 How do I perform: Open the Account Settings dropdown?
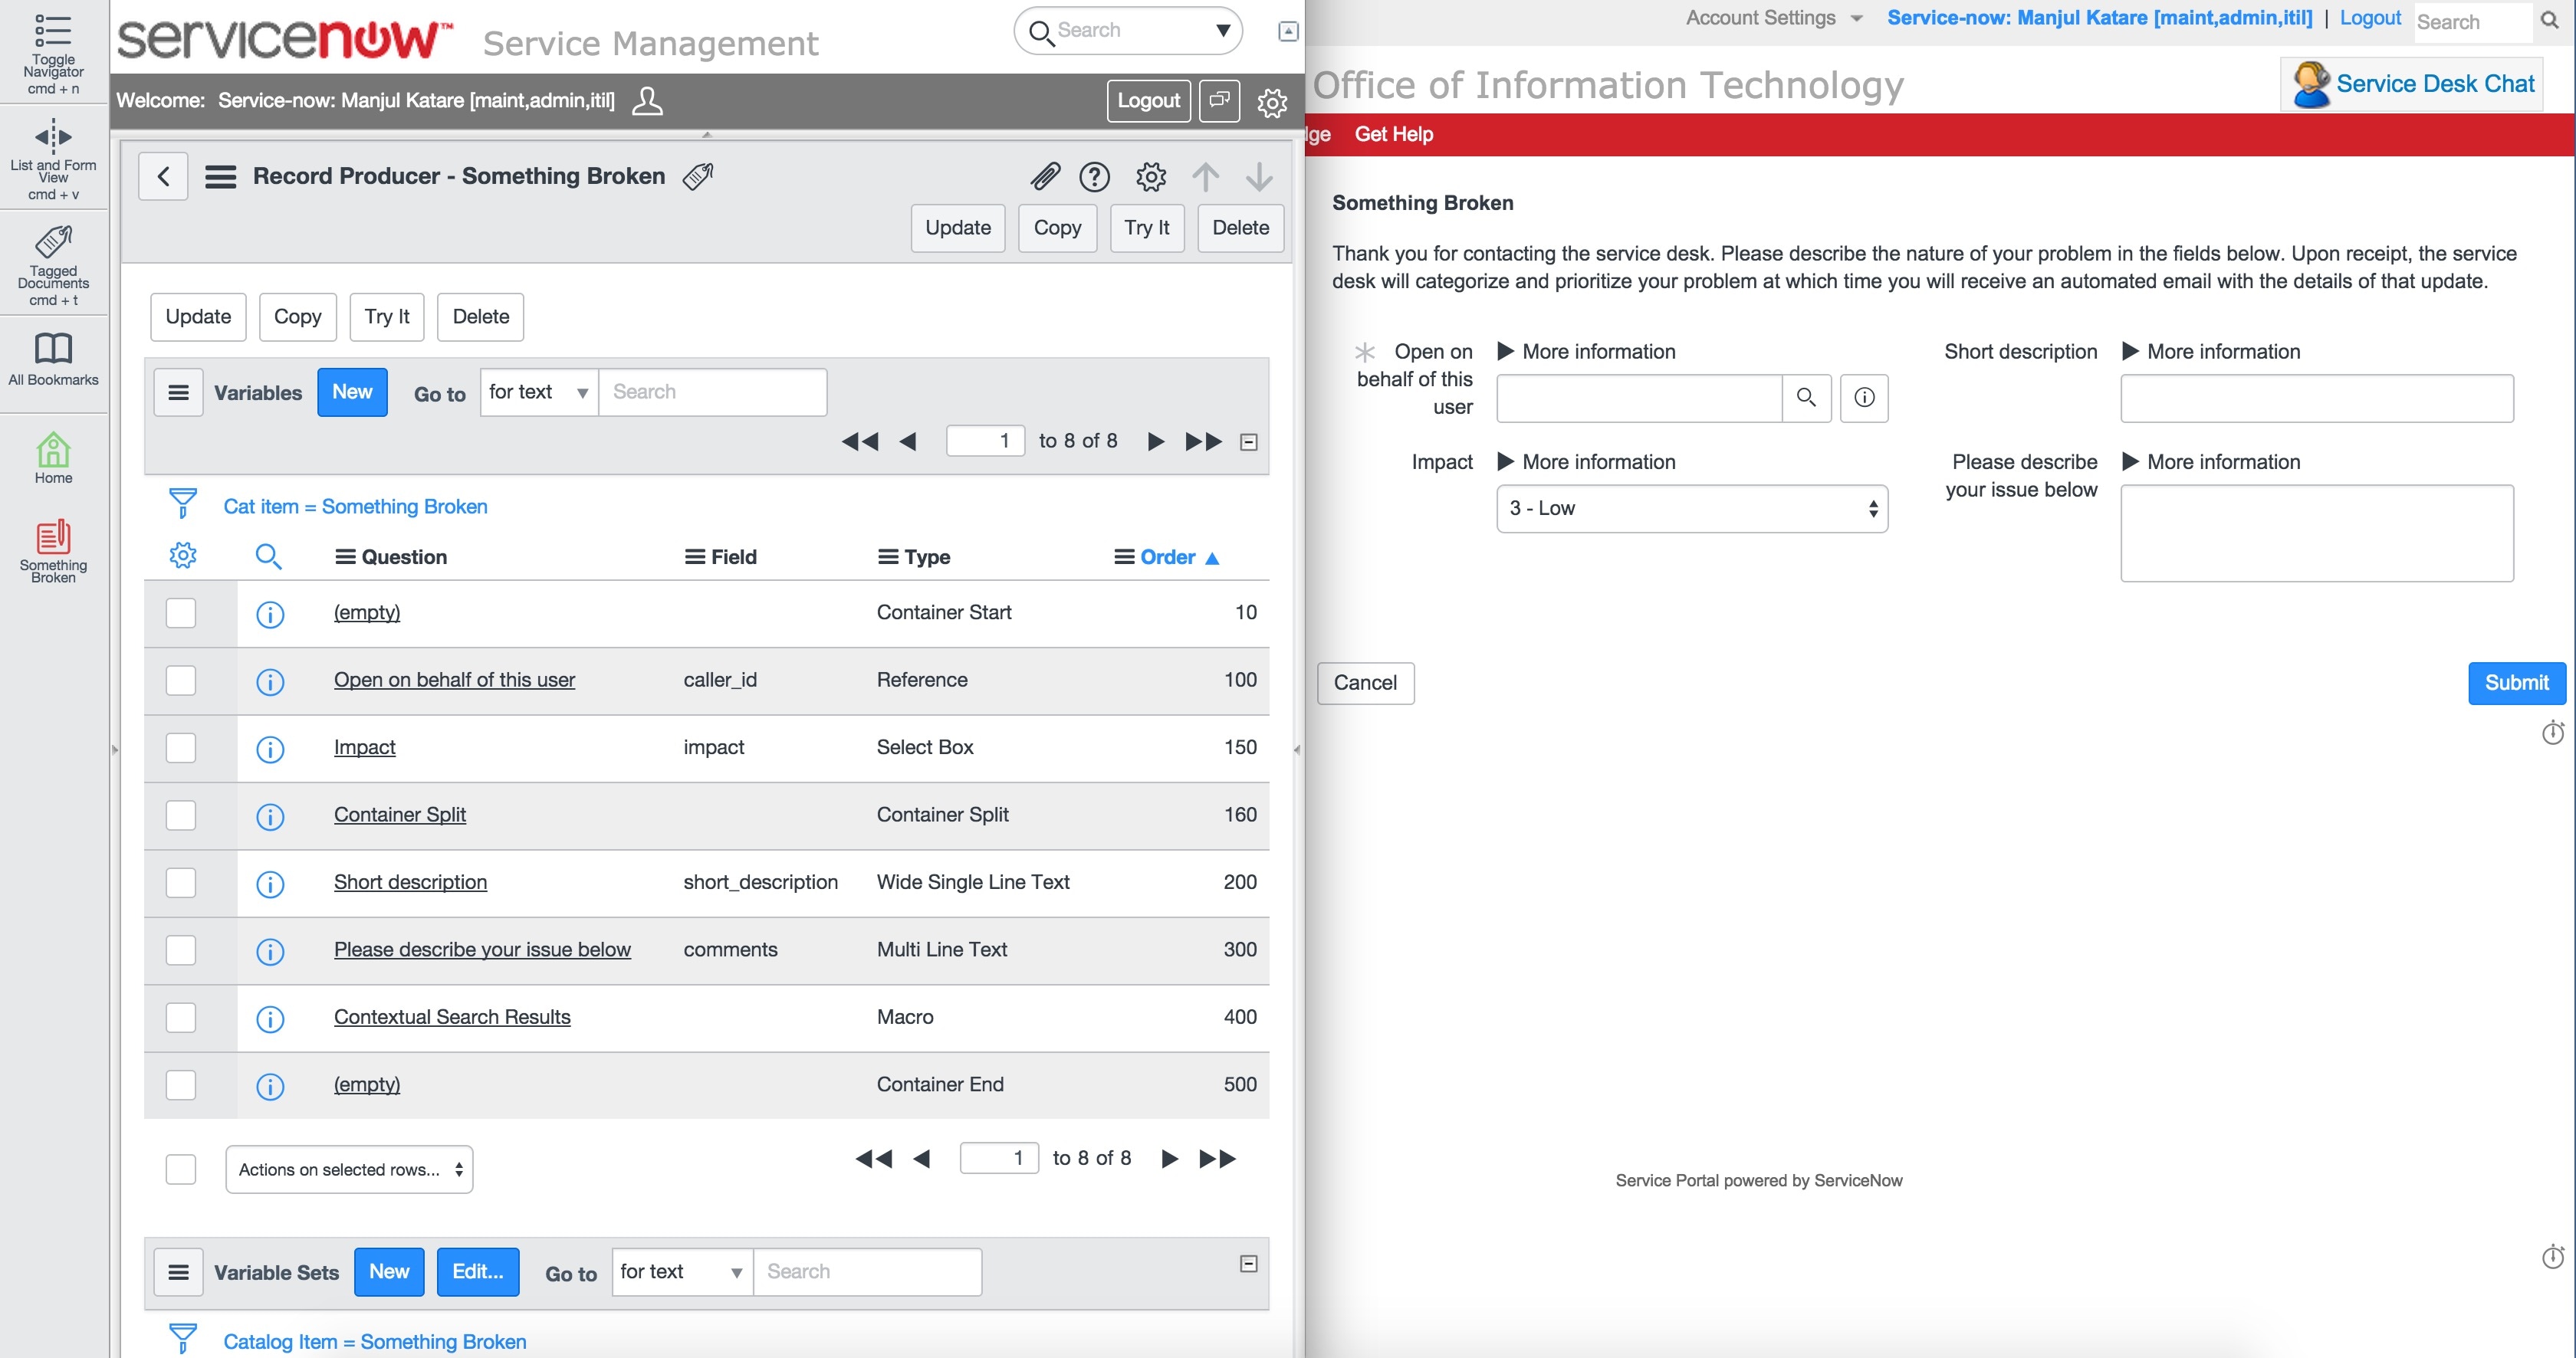1774,18
